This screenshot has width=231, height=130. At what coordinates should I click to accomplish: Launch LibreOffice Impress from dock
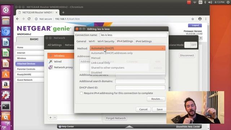(x=6, y=64)
